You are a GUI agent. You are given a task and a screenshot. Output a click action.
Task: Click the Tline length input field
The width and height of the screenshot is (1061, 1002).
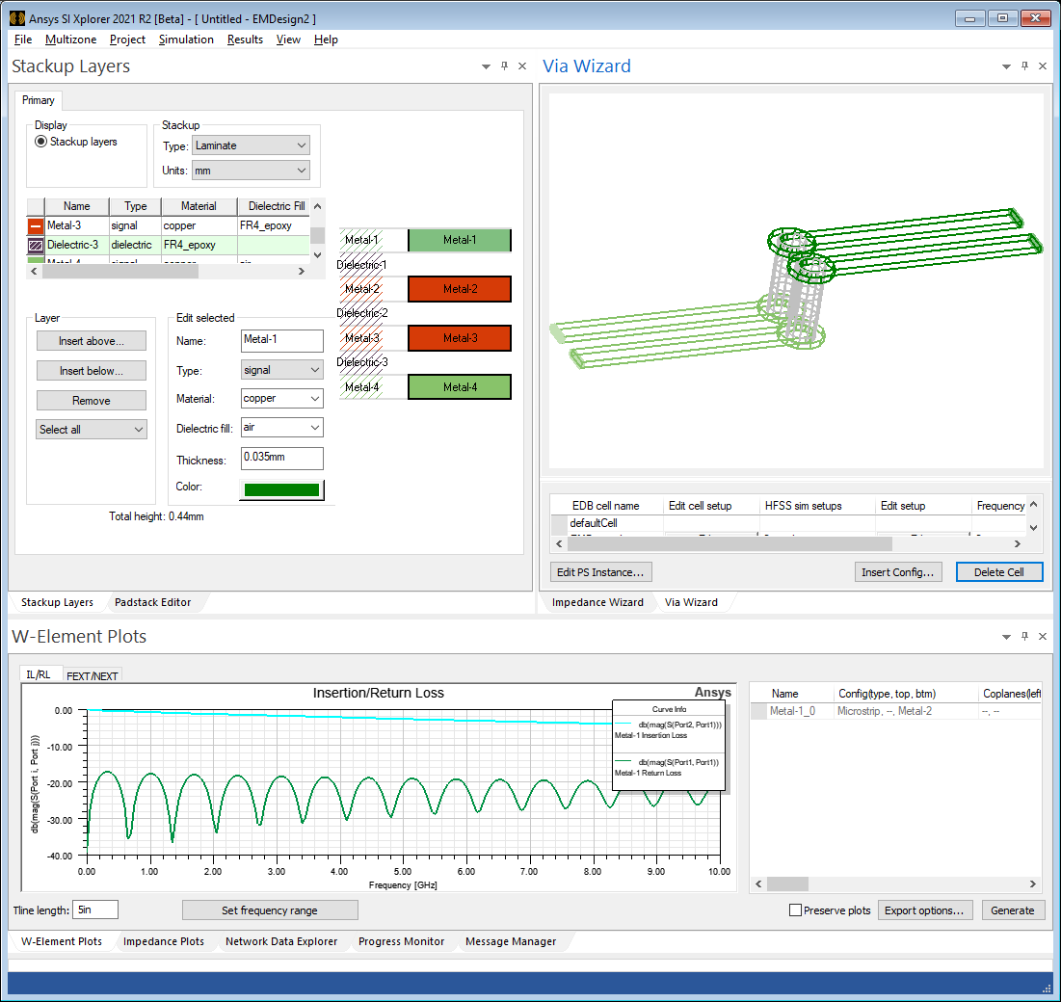(x=95, y=910)
